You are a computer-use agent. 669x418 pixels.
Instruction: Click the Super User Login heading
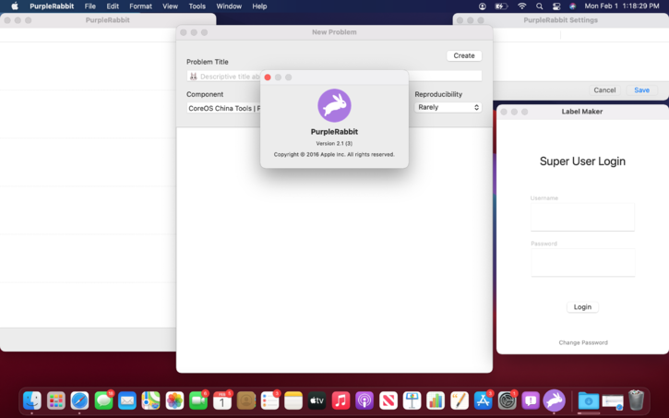point(582,161)
